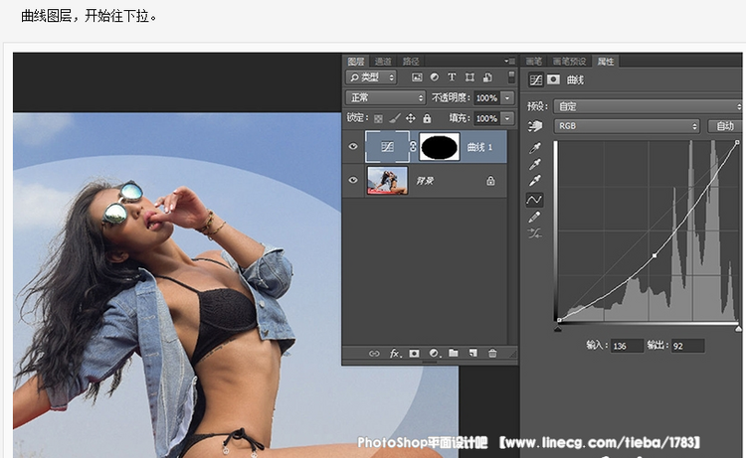
Task: Select edit points to modify curve tool
Action: 535,200
